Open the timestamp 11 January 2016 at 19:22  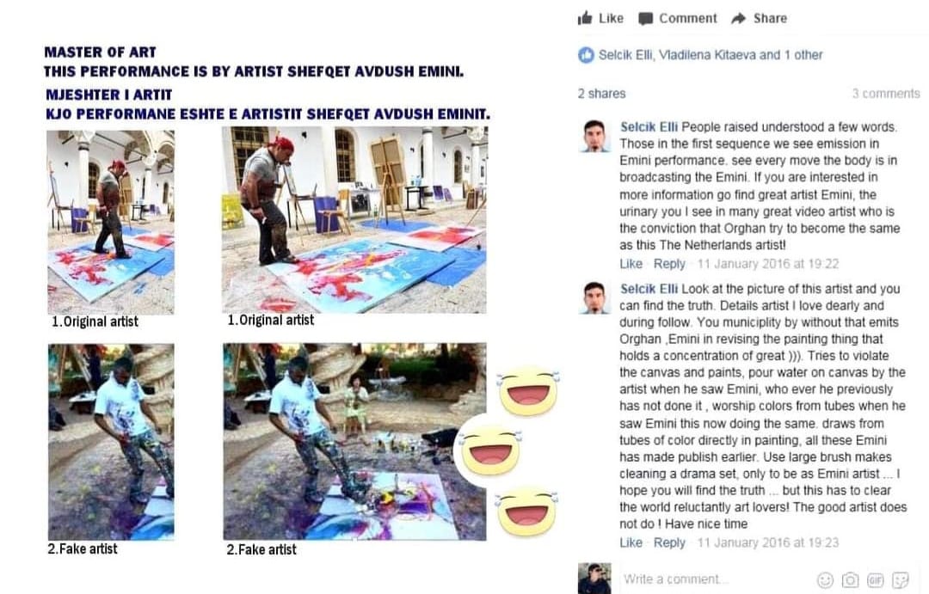click(768, 264)
